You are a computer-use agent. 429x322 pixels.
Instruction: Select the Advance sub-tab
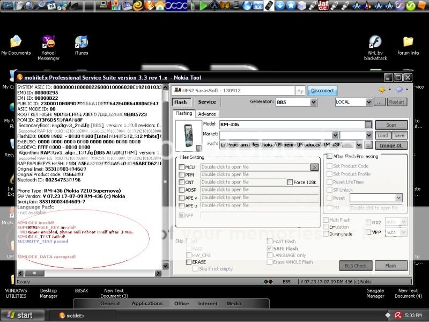point(207,114)
